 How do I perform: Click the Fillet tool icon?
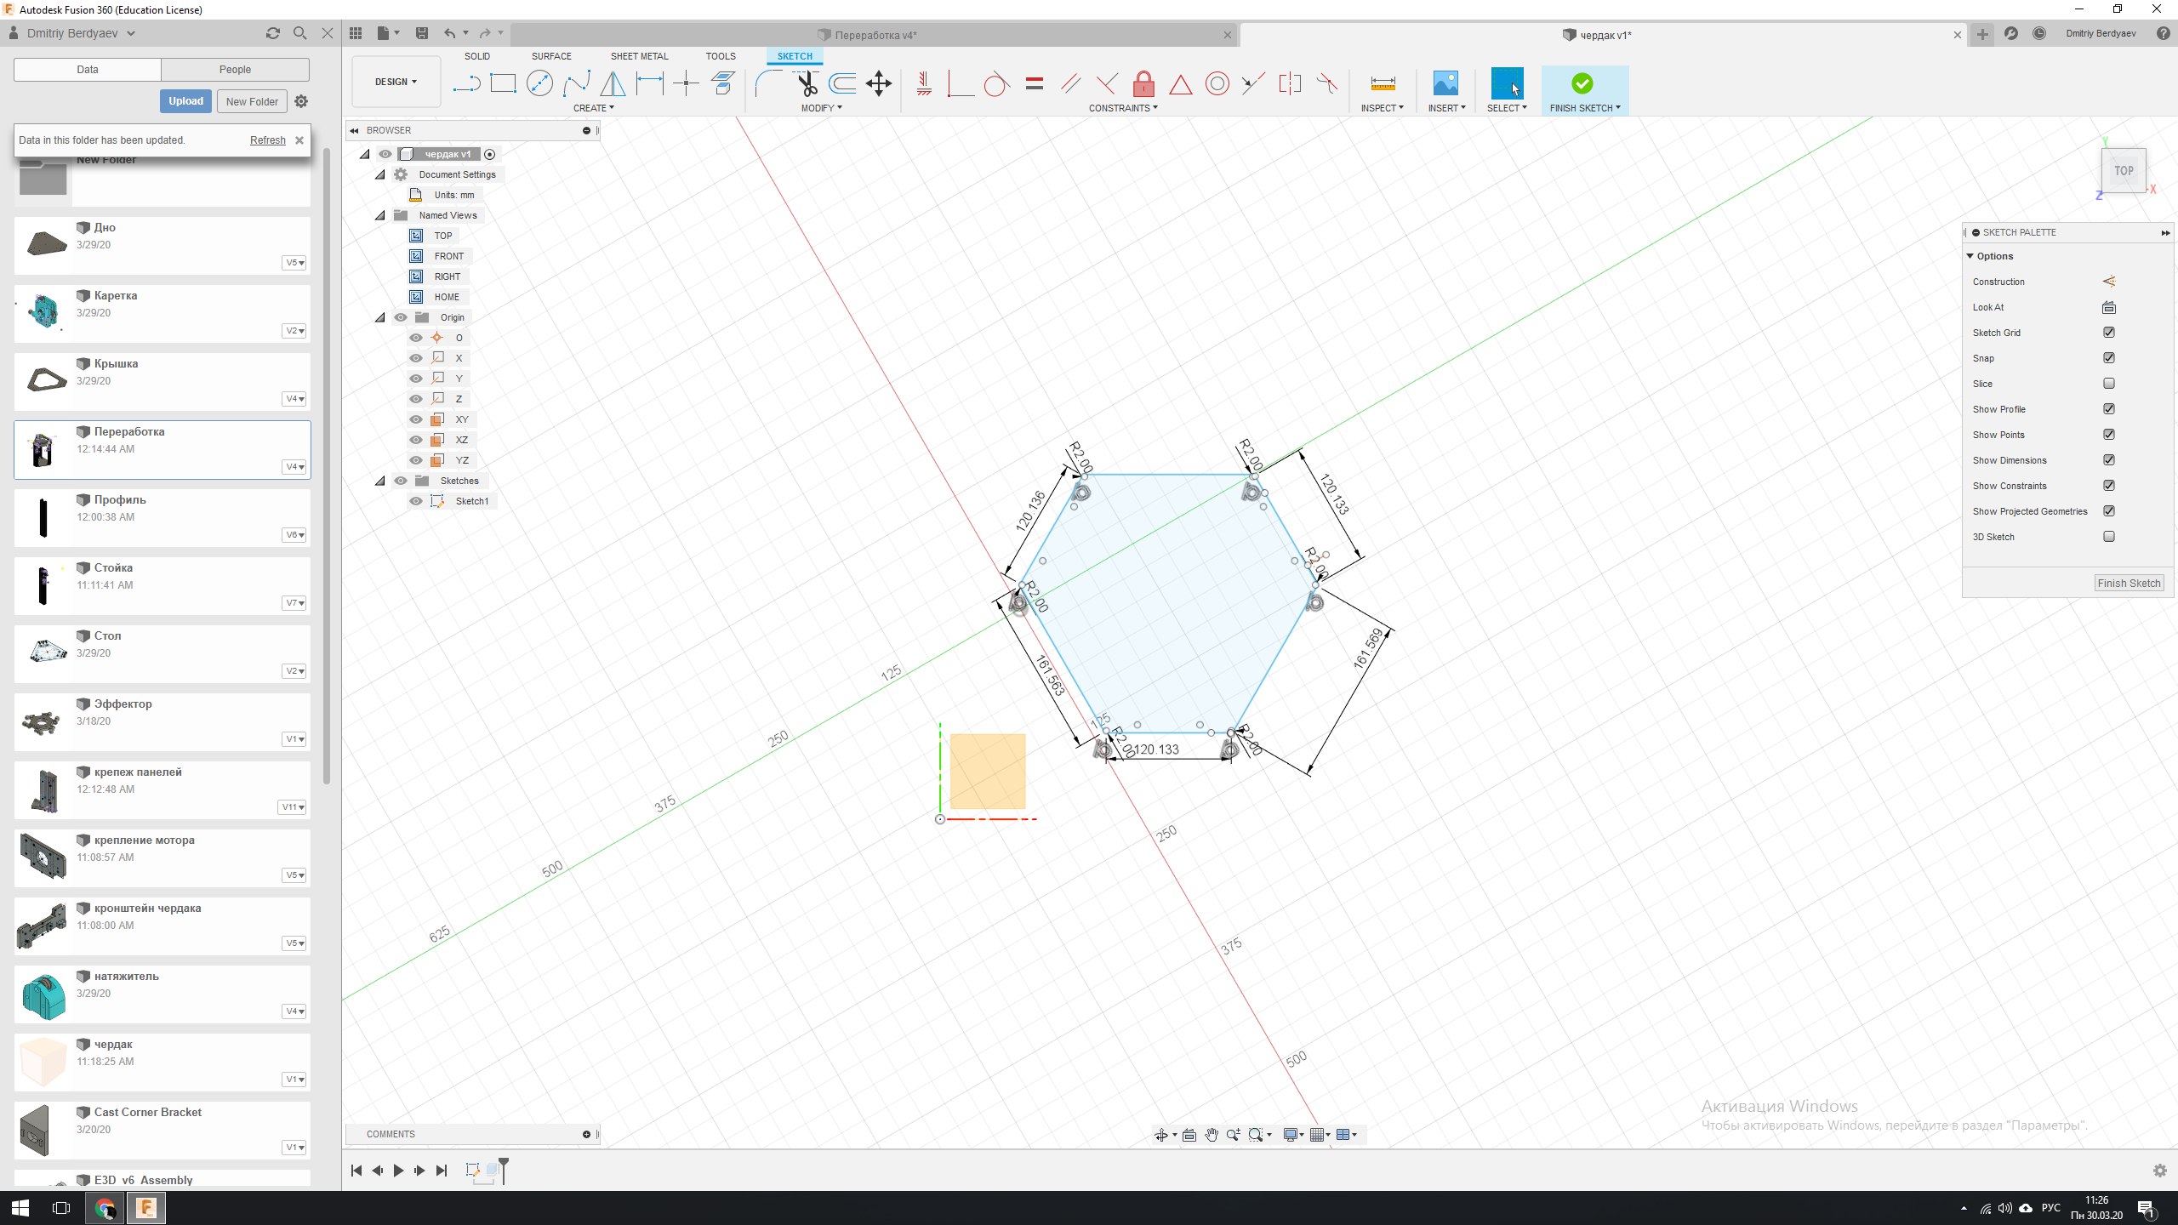coord(768,83)
